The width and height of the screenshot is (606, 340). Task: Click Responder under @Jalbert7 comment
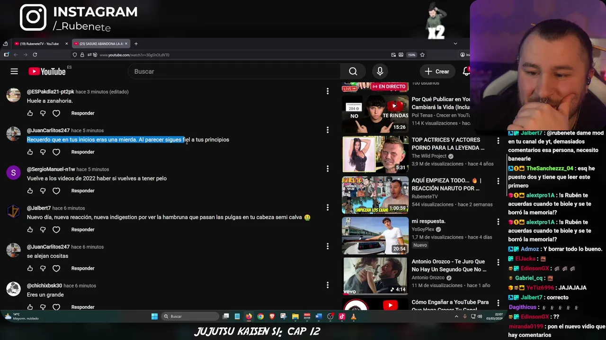[83, 229]
